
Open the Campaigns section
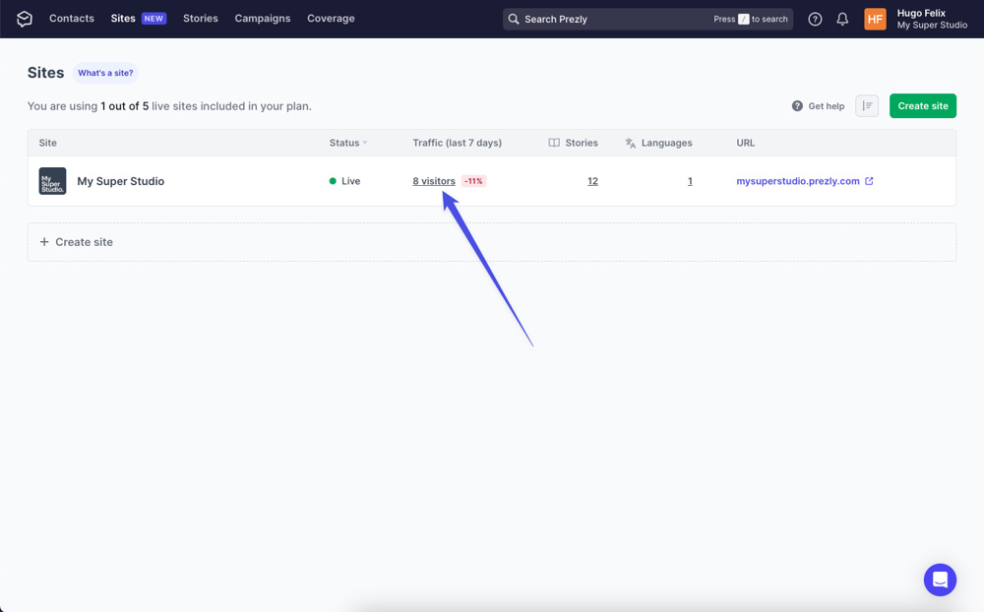pos(263,19)
